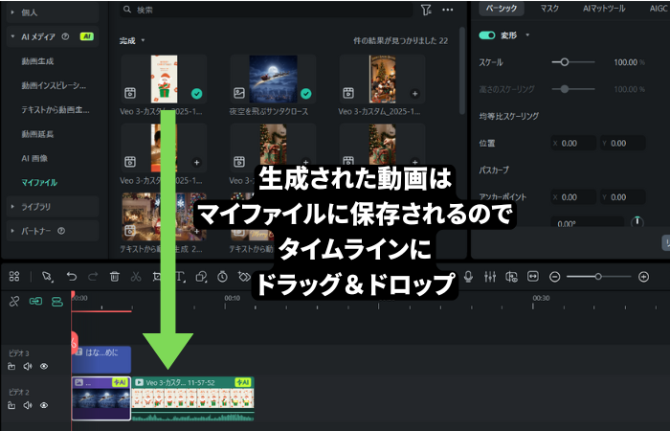670x431 pixels.
Task: Add second-row Veo 3 video via plus icon
Action: click(196, 163)
